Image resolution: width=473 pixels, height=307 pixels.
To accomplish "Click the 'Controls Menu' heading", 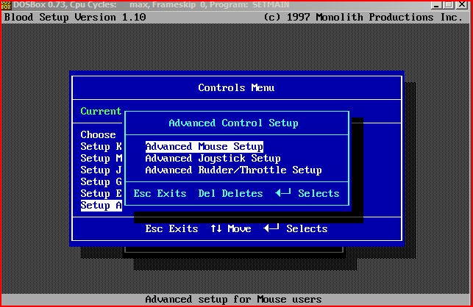I will pos(236,87).
